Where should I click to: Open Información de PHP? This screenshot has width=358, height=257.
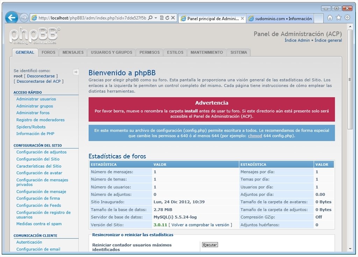coord(35,134)
